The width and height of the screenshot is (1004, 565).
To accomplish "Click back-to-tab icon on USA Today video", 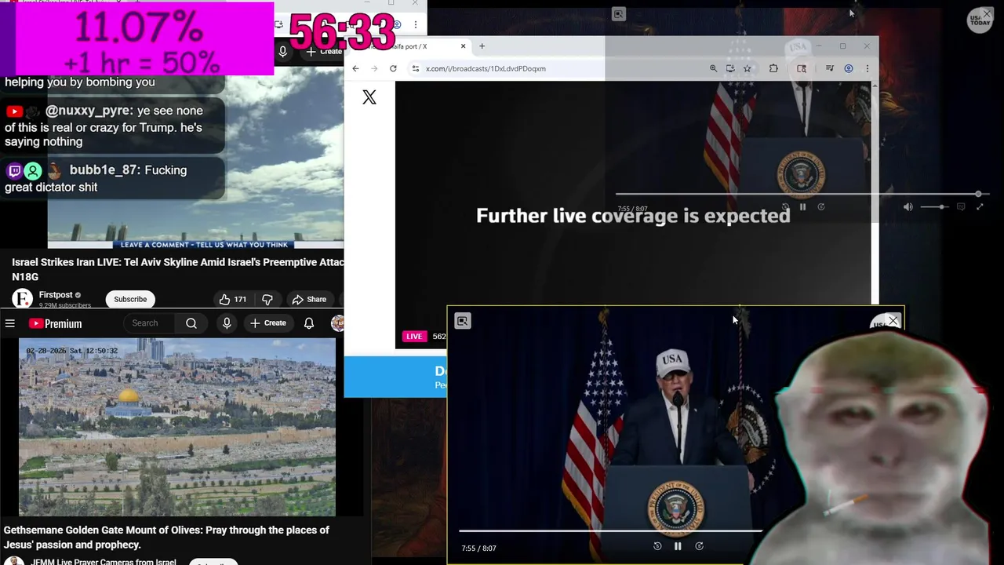I will pyautogui.click(x=619, y=14).
